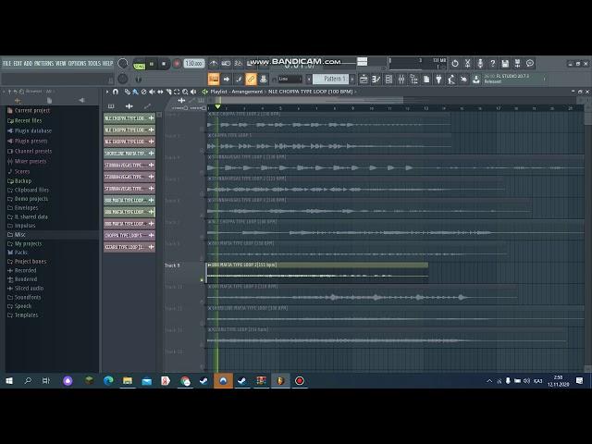Click the main volume knob
Viewport: 592px width, 444px height.
[123, 64]
